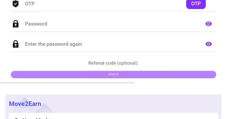Click the gray horizontal progress bar below SIGN UP
The width and height of the screenshot is (227, 119).
[67, 83]
